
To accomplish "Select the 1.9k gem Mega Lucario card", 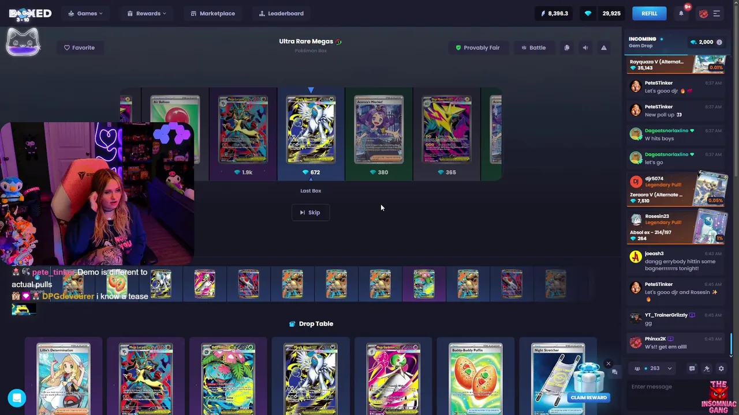I will (x=243, y=134).
